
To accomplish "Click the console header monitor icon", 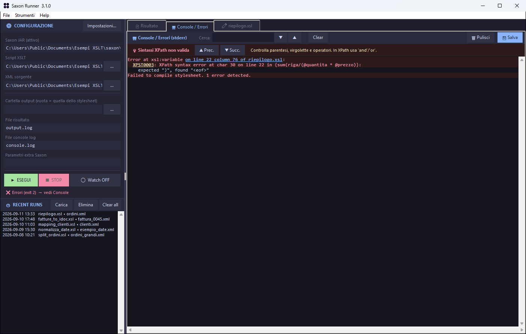I will click(134, 38).
